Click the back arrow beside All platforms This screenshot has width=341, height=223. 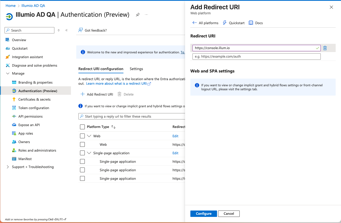[x=195, y=23]
